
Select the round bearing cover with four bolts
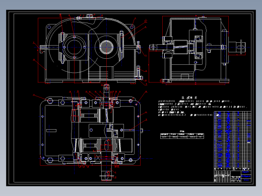pos(74,47)
